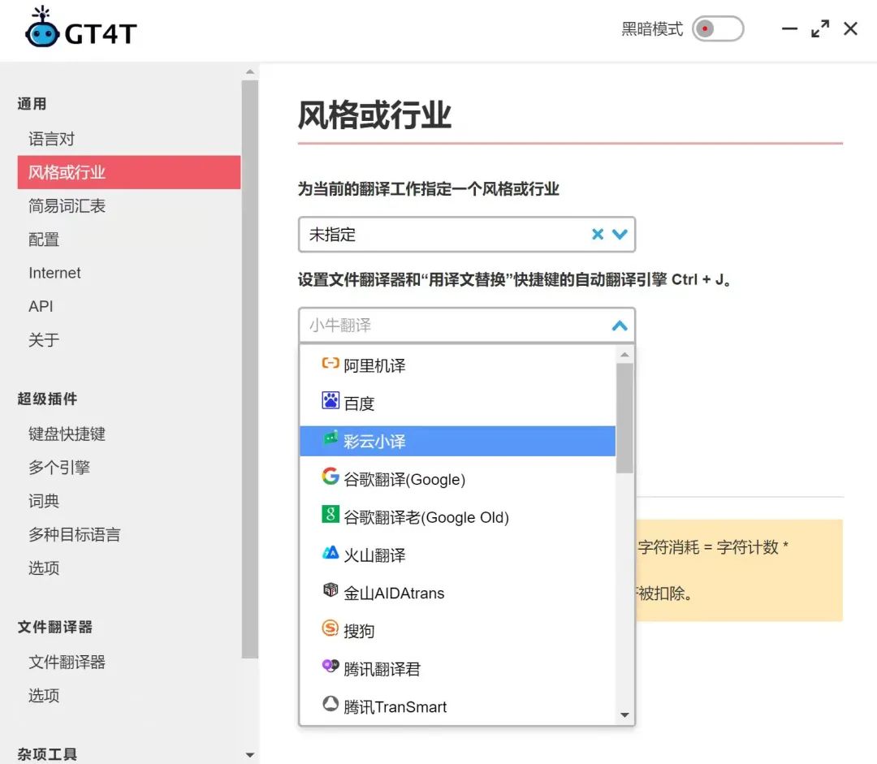877x764 pixels.
Task: Open API settings in the sidebar
Action: tap(128, 307)
